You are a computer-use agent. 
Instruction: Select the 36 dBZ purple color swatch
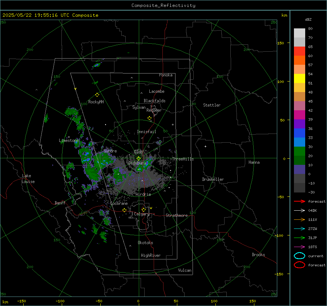[x=299, y=124]
